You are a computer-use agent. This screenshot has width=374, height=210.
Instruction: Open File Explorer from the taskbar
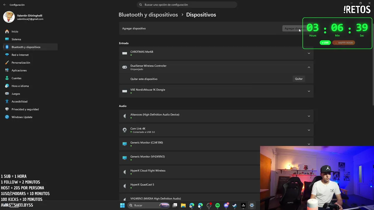[x=183, y=205]
